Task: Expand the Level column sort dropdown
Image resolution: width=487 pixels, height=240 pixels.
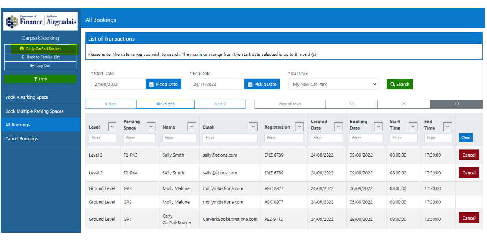Action: click(x=112, y=127)
